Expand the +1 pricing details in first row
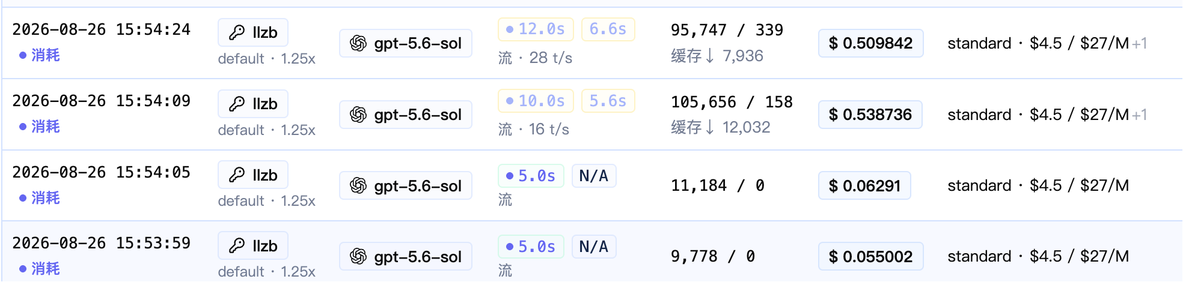 (1140, 44)
